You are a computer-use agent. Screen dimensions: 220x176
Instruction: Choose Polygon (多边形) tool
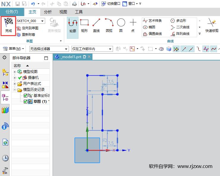pos(178,21)
